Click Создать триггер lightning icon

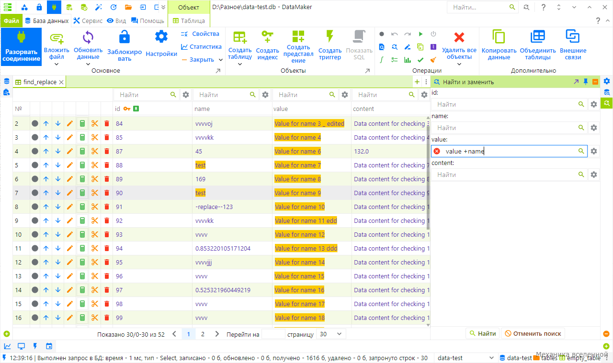[x=329, y=37]
